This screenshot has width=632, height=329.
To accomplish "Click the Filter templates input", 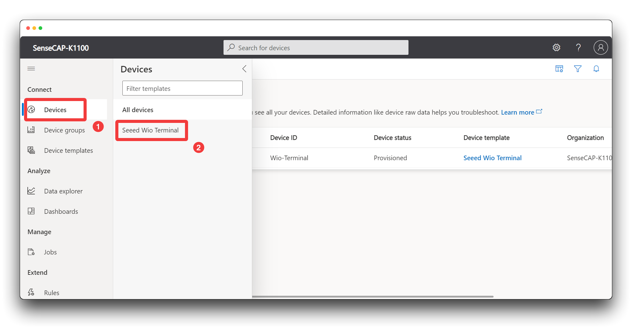I will point(182,88).
